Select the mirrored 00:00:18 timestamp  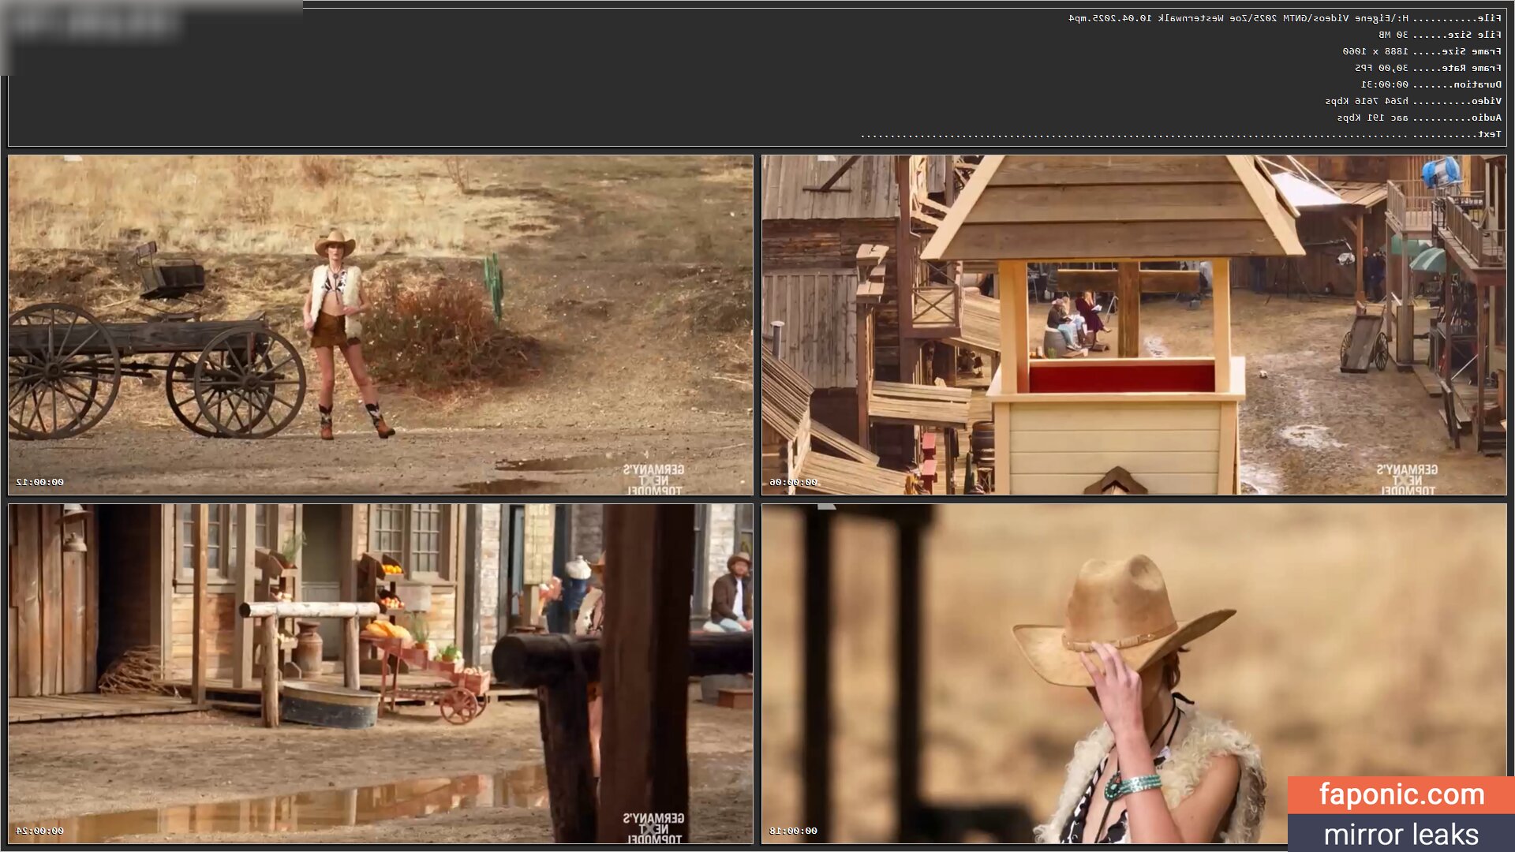(793, 831)
